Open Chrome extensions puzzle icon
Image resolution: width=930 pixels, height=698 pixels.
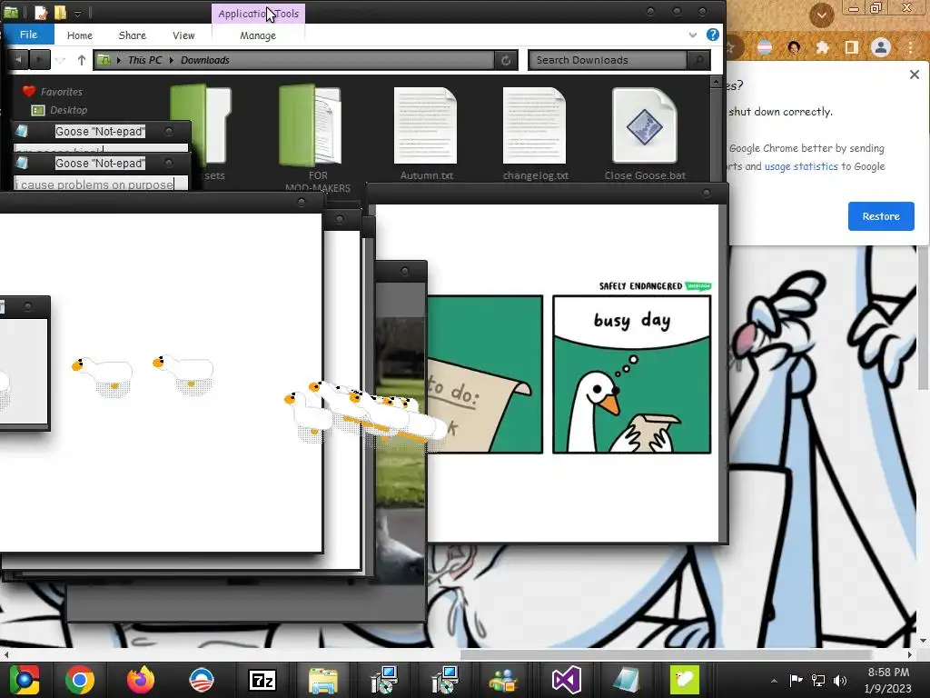[823, 47]
